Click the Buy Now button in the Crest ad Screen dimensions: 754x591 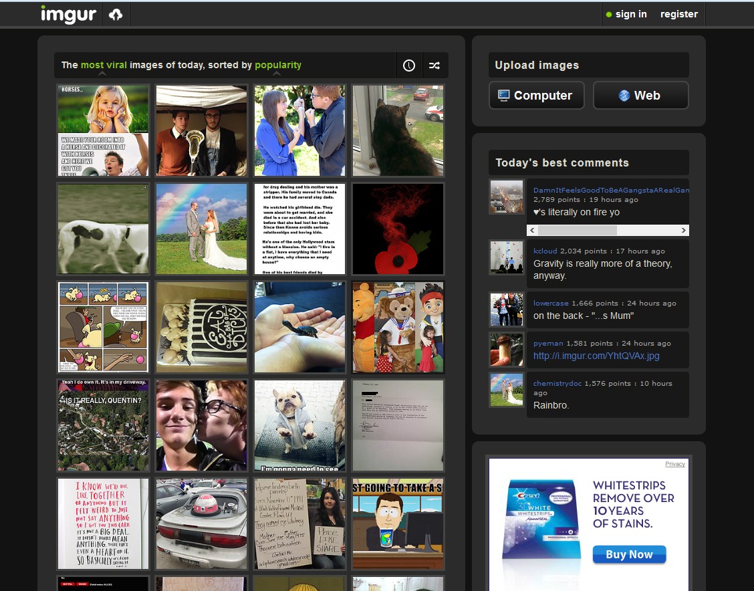[x=629, y=554]
